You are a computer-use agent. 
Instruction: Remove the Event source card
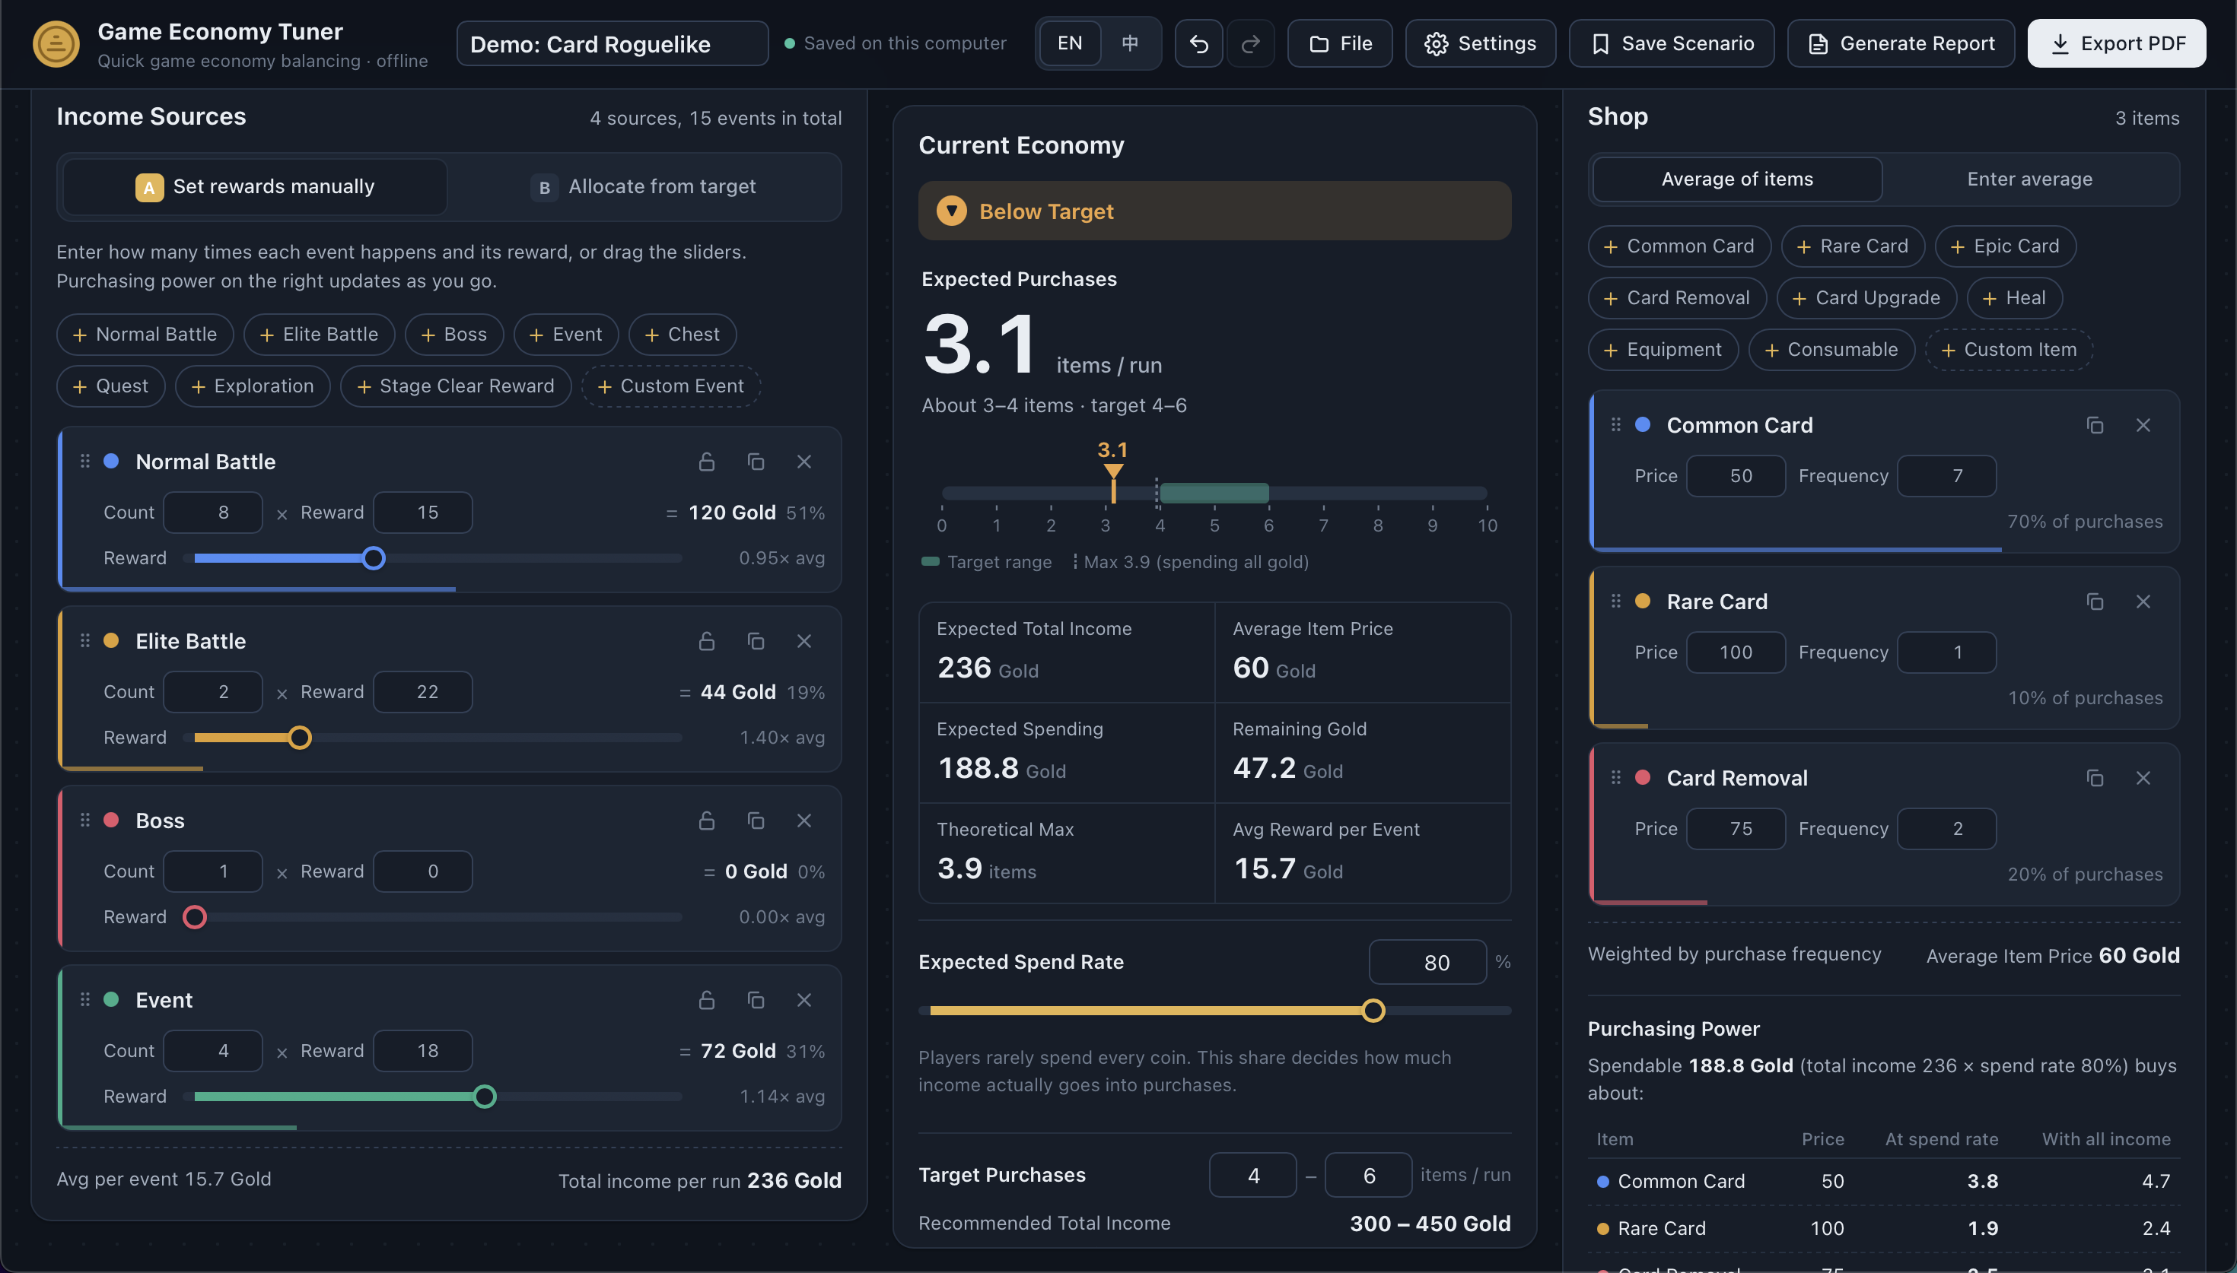[x=803, y=999]
